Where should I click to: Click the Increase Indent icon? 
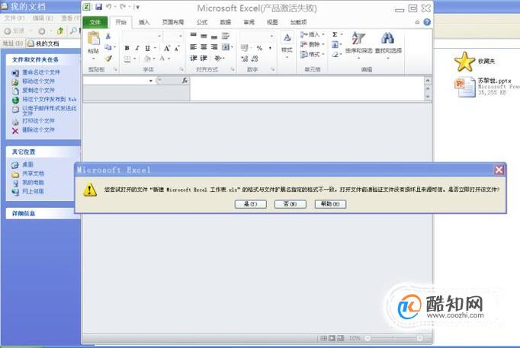(204, 59)
